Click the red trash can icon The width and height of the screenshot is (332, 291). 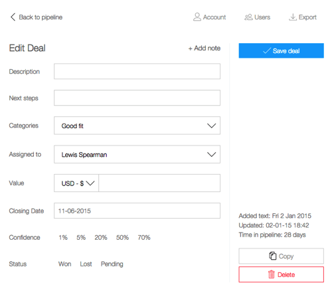click(272, 274)
